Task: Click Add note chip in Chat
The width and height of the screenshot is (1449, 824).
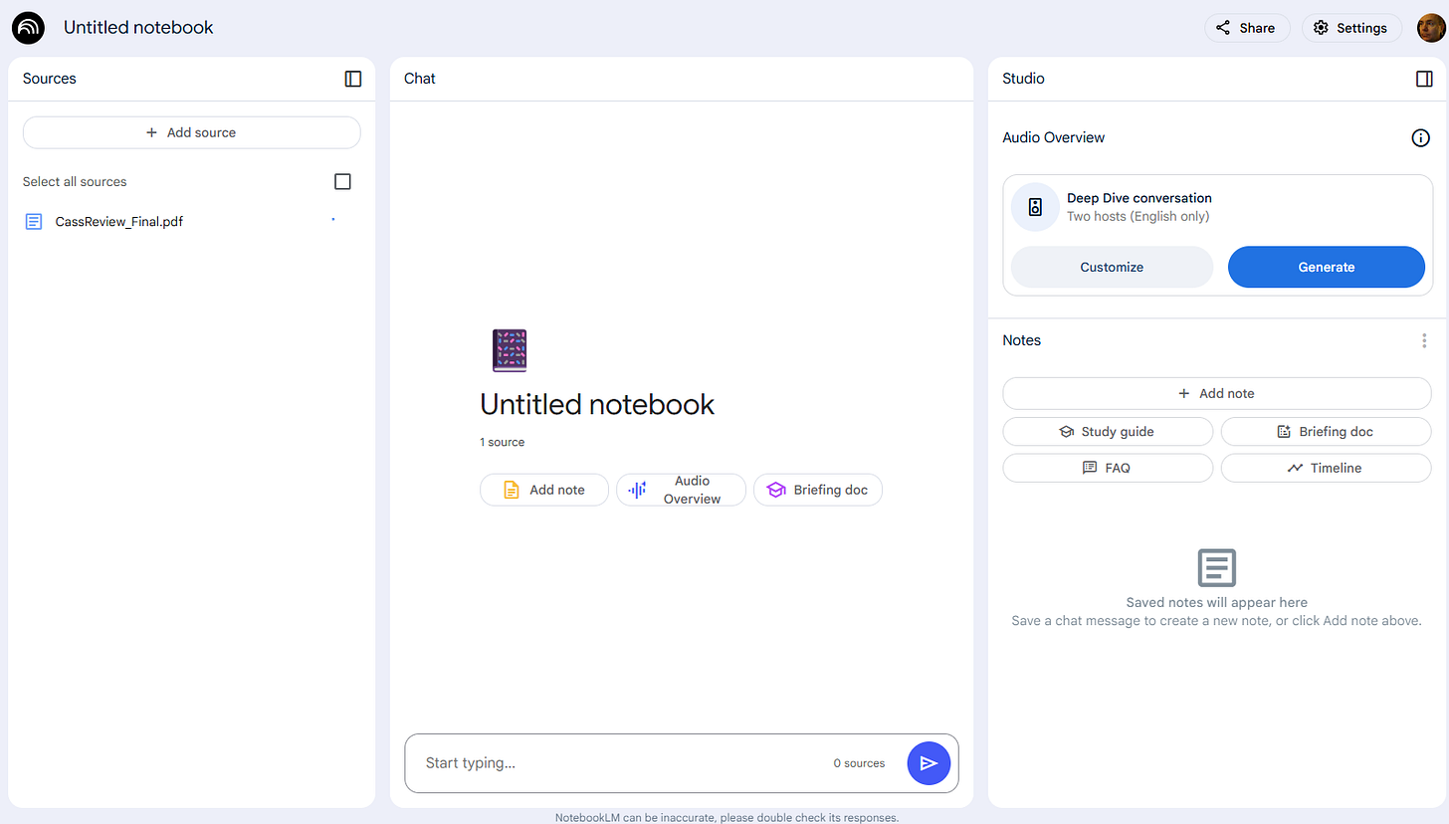Action: click(x=544, y=490)
